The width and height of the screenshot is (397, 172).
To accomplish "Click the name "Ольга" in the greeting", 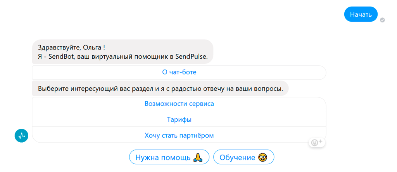I will pyautogui.click(x=92, y=48).
